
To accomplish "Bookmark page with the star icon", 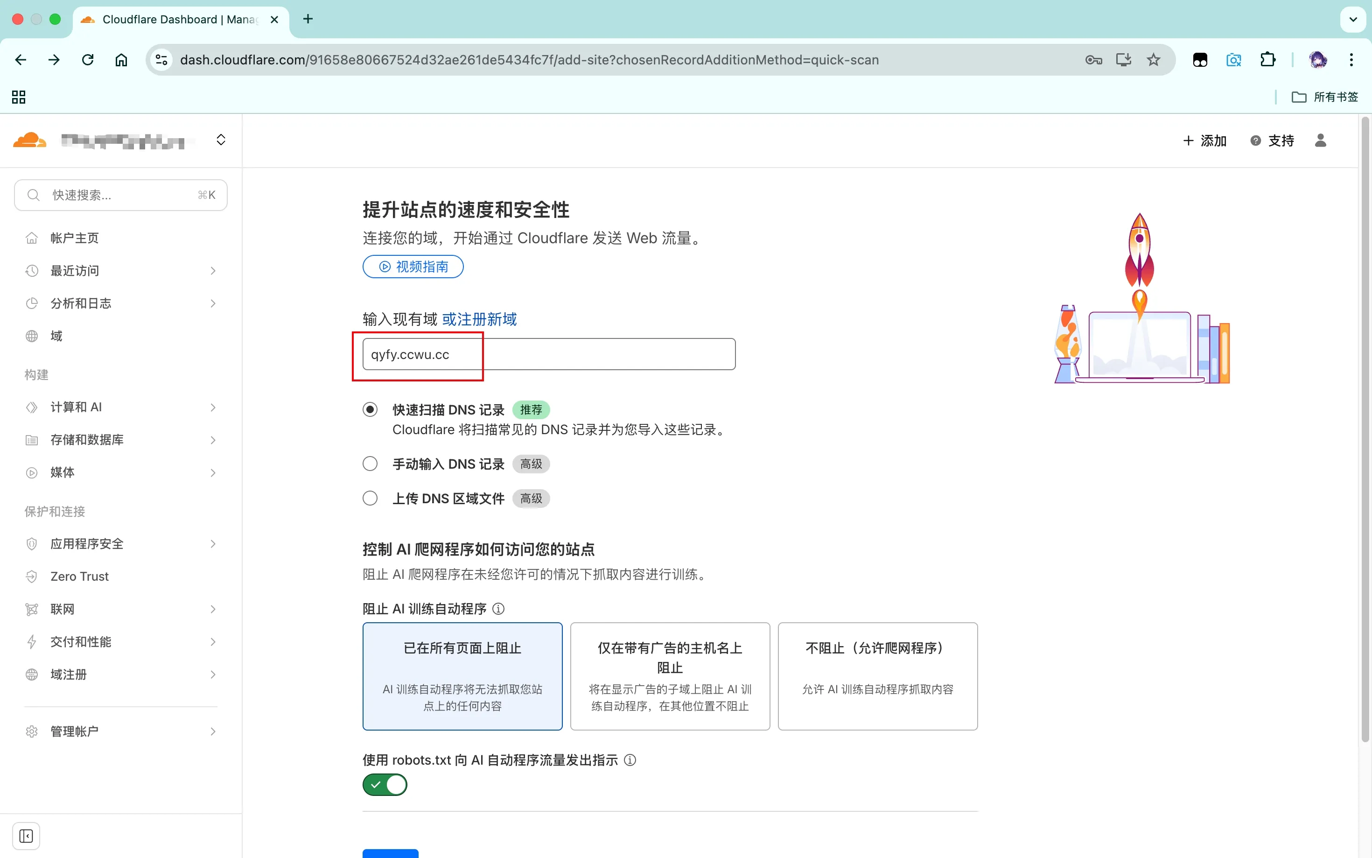I will tap(1153, 60).
